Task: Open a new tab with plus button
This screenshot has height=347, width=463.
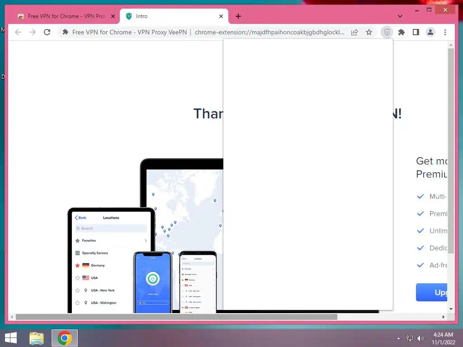Action: [238, 16]
